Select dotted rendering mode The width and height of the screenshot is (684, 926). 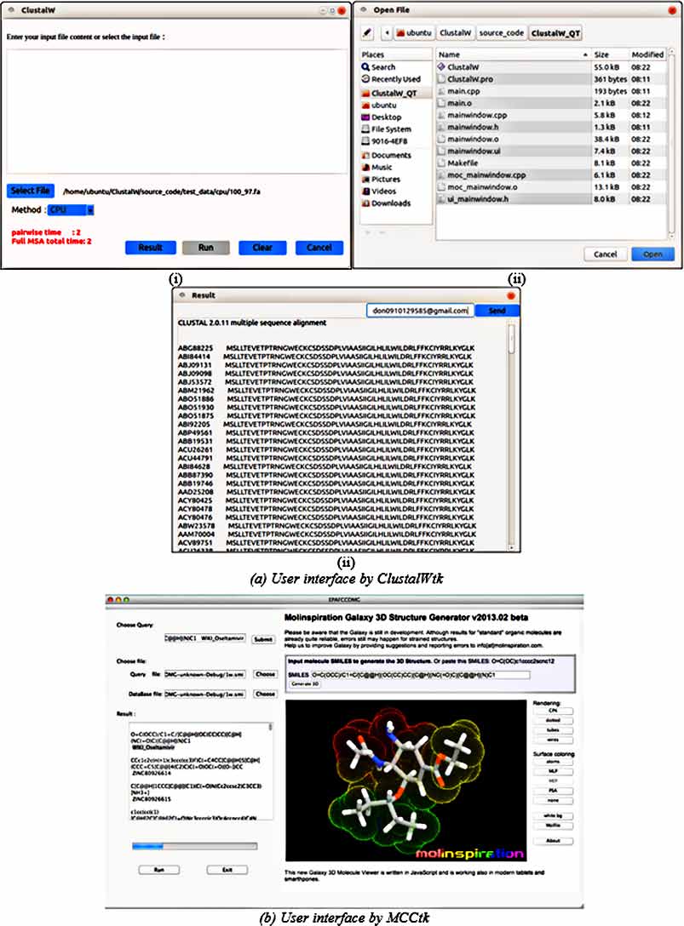(x=553, y=721)
